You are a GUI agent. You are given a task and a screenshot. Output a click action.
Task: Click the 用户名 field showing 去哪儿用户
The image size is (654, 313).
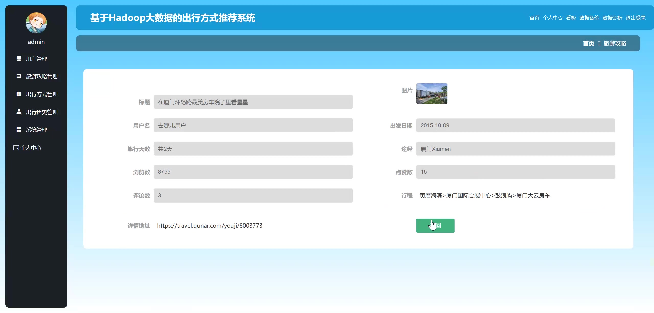[253, 125]
